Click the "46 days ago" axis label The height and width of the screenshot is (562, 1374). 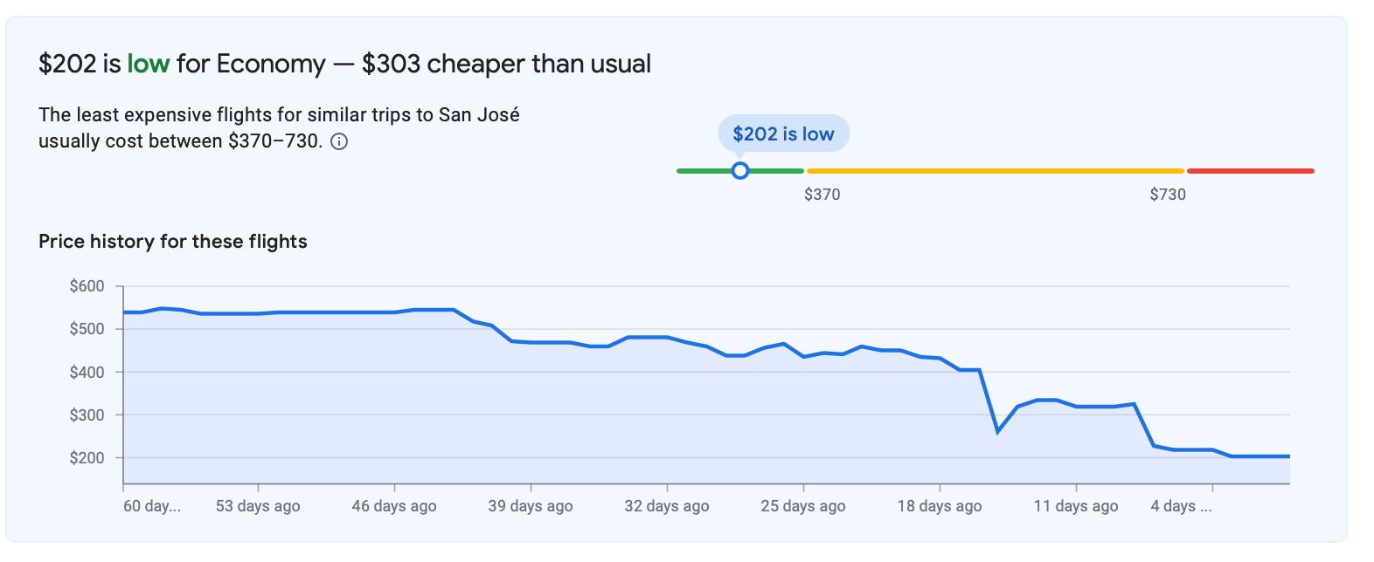[394, 506]
